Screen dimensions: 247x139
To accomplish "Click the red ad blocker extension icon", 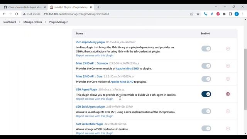I will pyautogui.click(x=218, y=14).
